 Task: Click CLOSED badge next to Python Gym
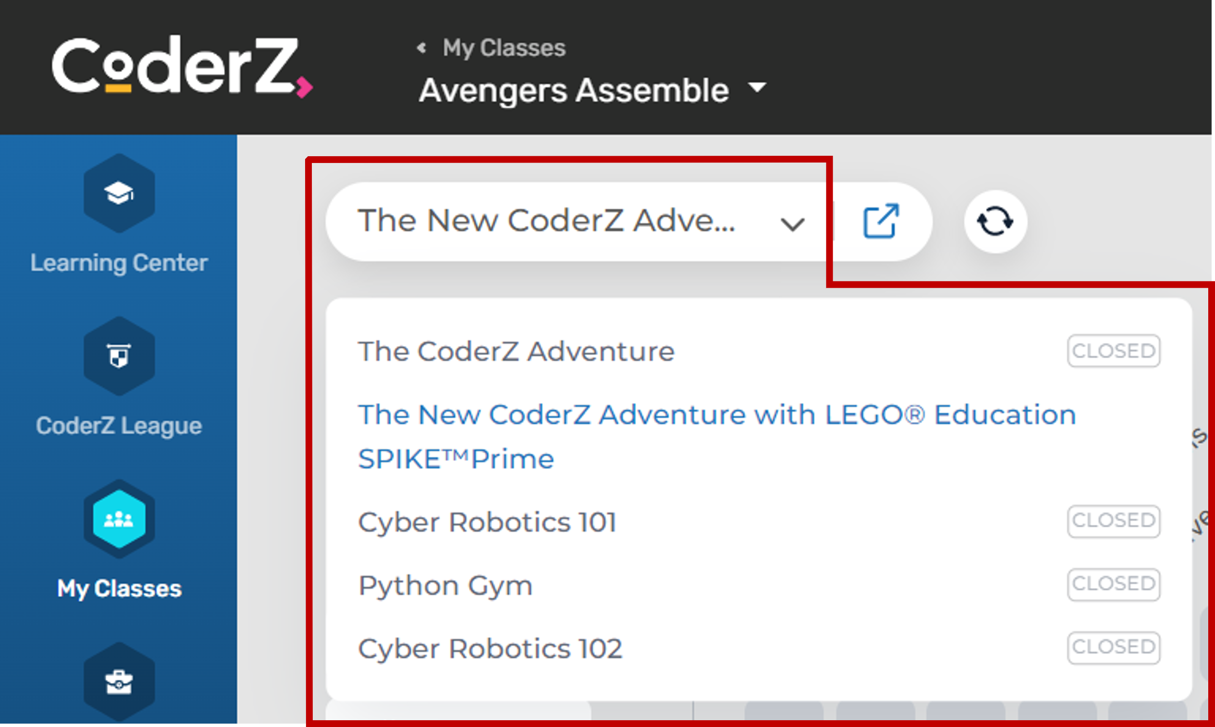(1113, 584)
